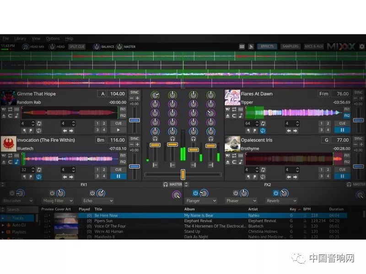Viewport: 366px width, 274px height.
Task: Click SYNC on Gimme That Hope deck
Action: point(135,93)
